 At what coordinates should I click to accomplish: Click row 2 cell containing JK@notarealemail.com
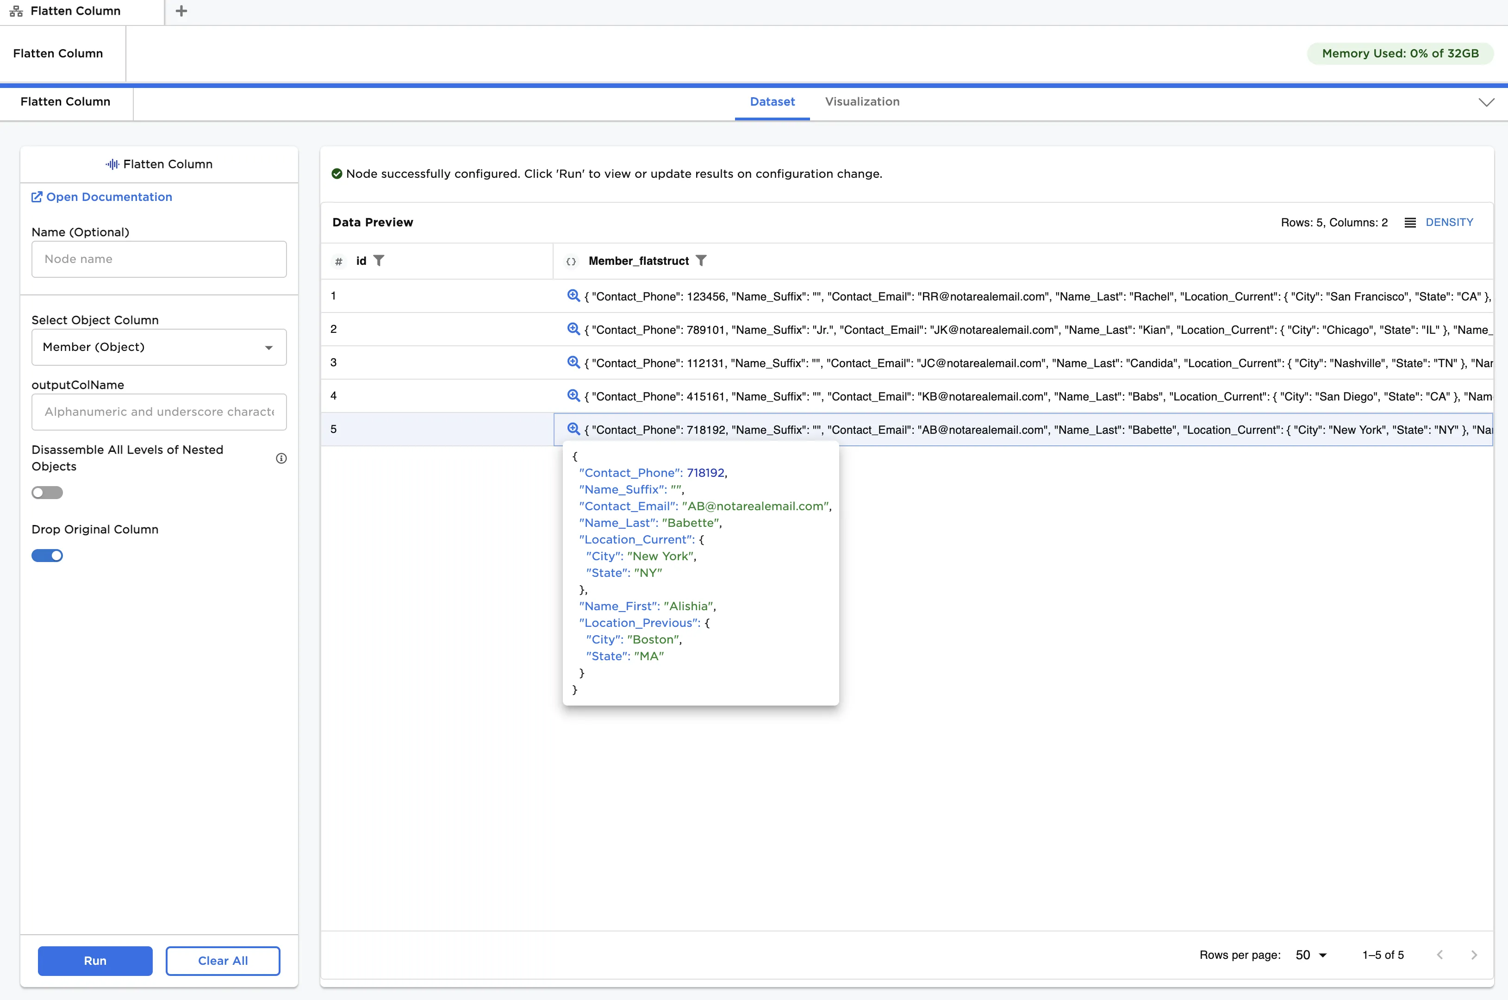[1023, 329]
